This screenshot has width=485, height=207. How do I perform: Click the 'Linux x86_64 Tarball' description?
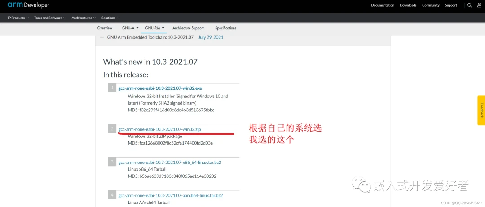[x=147, y=169]
